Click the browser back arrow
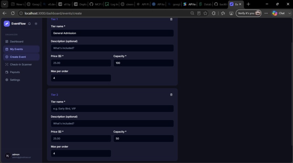 click(x=4, y=13)
